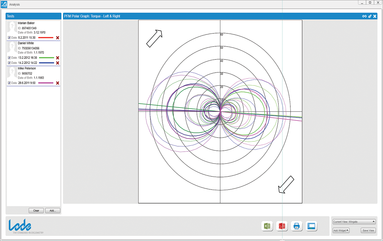Click Daniel White's green line color swatch
The image size is (383, 241).
tap(46, 58)
